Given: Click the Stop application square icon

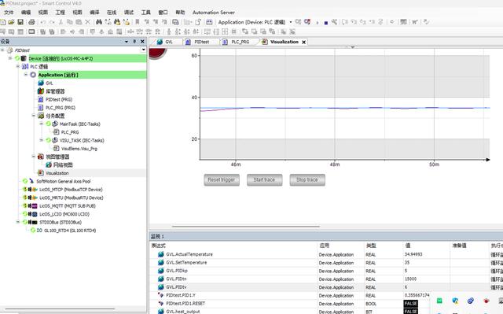Looking at the screenshot, I should coord(326,23).
